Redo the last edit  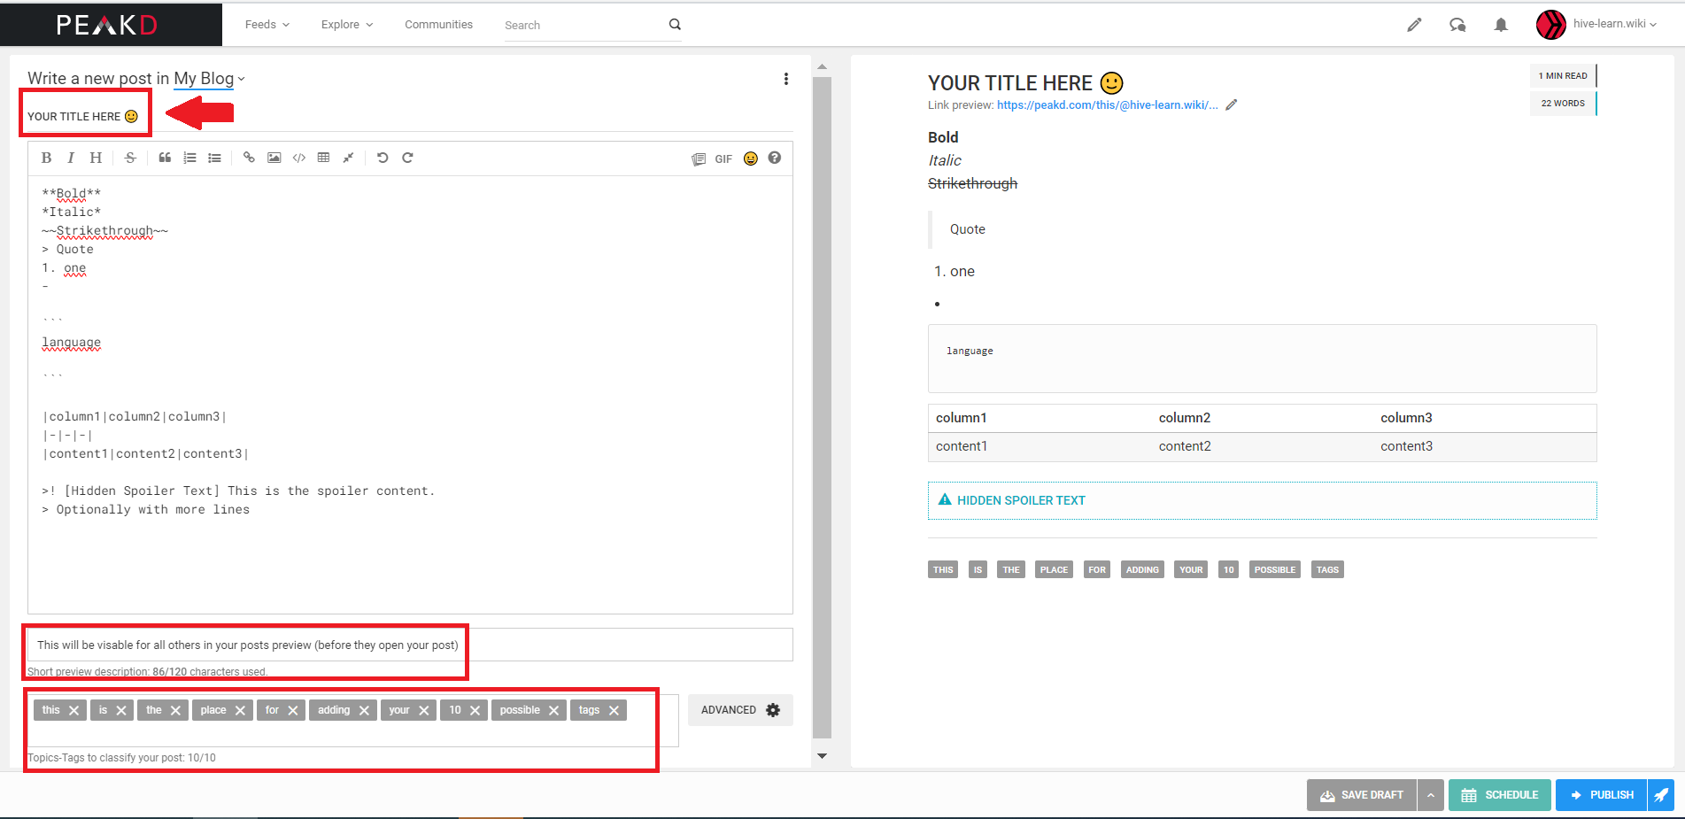(x=407, y=158)
